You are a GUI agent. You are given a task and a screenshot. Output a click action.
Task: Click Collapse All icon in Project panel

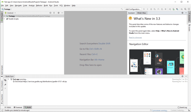(x=54, y=13)
